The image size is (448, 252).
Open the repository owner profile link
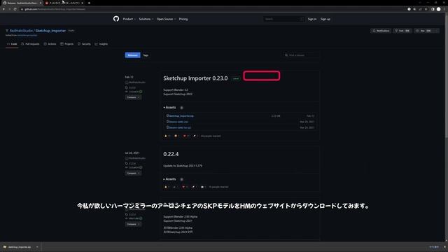tap(21, 31)
